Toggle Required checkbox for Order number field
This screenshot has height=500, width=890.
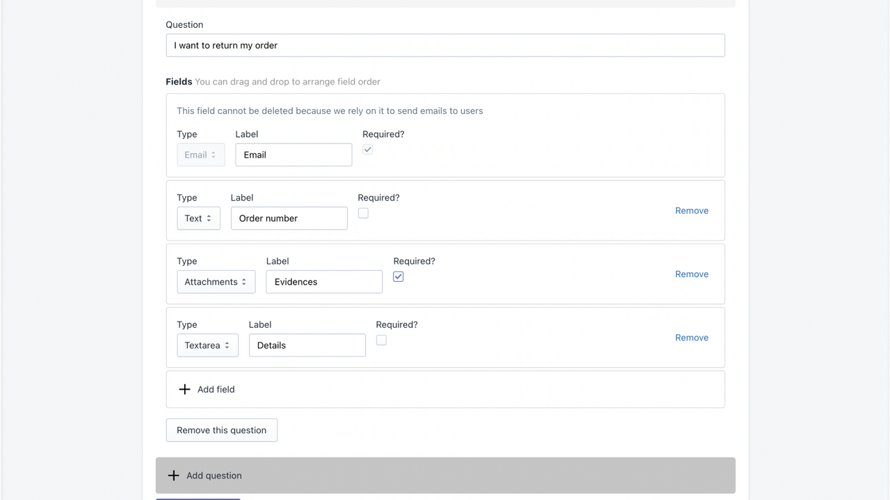[x=363, y=213]
